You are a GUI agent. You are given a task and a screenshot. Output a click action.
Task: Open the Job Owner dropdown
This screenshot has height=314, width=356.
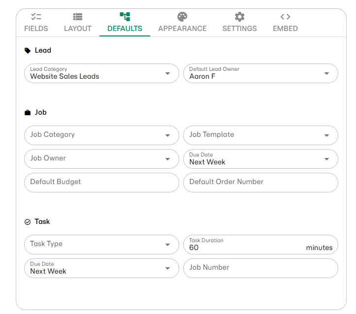(x=101, y=159)
